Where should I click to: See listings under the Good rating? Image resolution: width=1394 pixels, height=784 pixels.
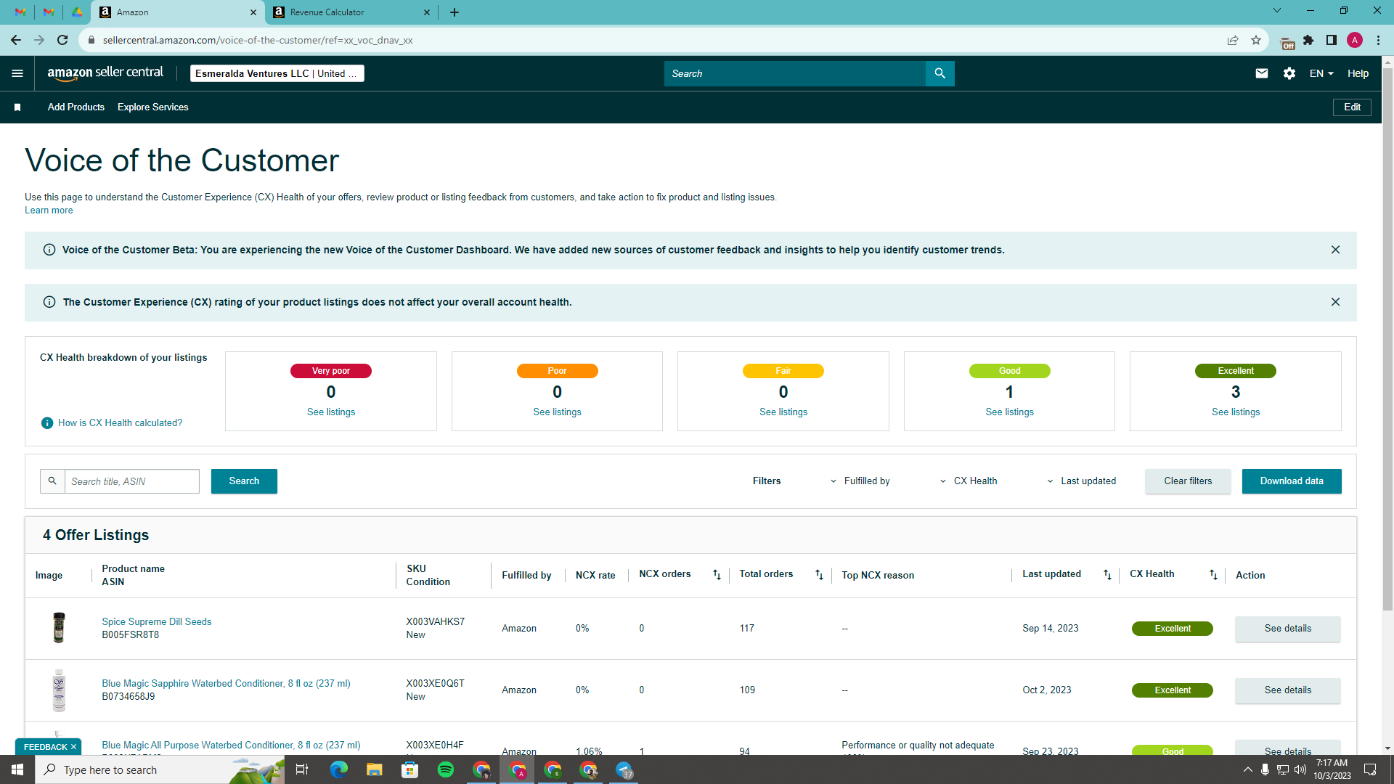pos(1009,412)
